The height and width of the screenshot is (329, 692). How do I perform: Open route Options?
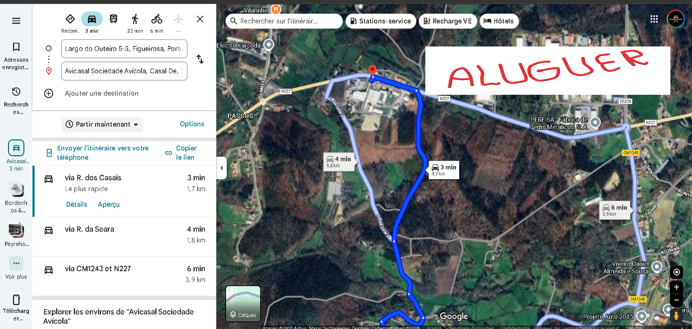click(x=192, y=124)
